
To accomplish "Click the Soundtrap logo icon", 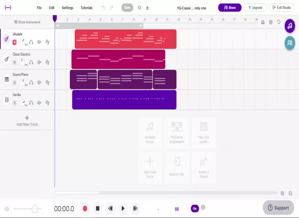I will (8, 7).
